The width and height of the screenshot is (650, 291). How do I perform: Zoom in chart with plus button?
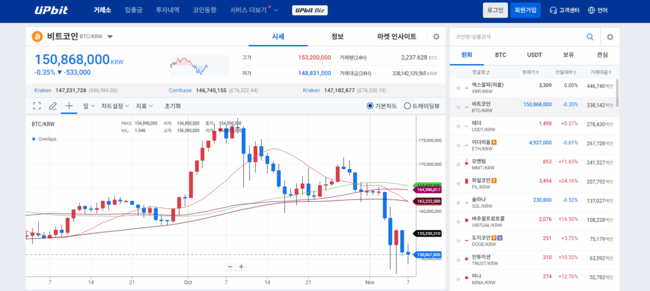click(241, 266)
